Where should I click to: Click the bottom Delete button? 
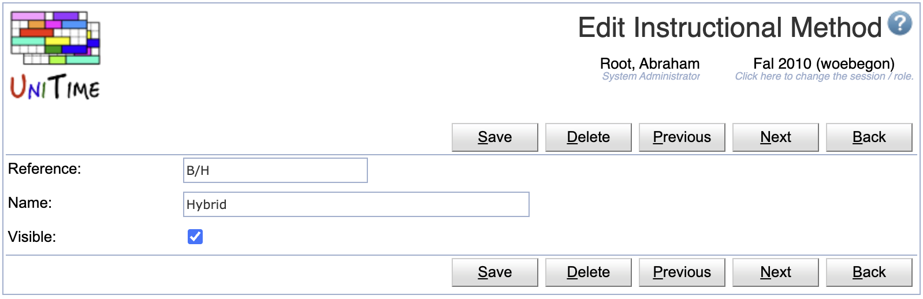pos(589,272)
